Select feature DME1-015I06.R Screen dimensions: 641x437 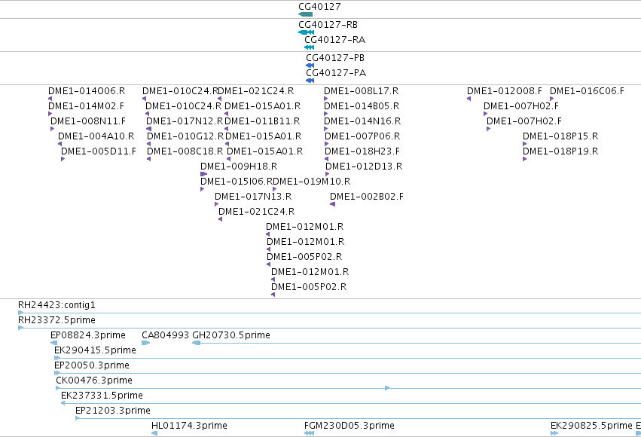coord(237,181)
